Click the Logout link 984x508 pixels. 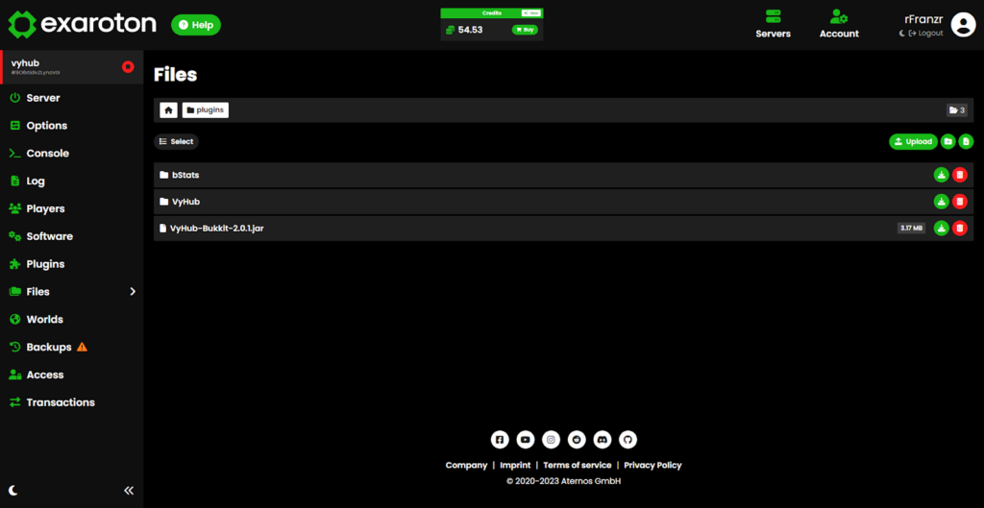click(x=926, y=34)
